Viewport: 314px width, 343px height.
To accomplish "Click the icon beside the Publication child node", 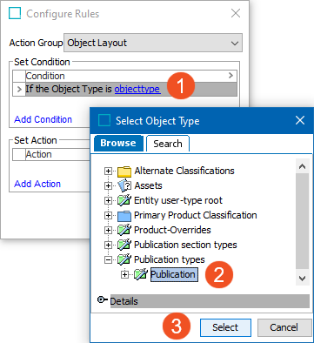I will (x=141, y=274).
